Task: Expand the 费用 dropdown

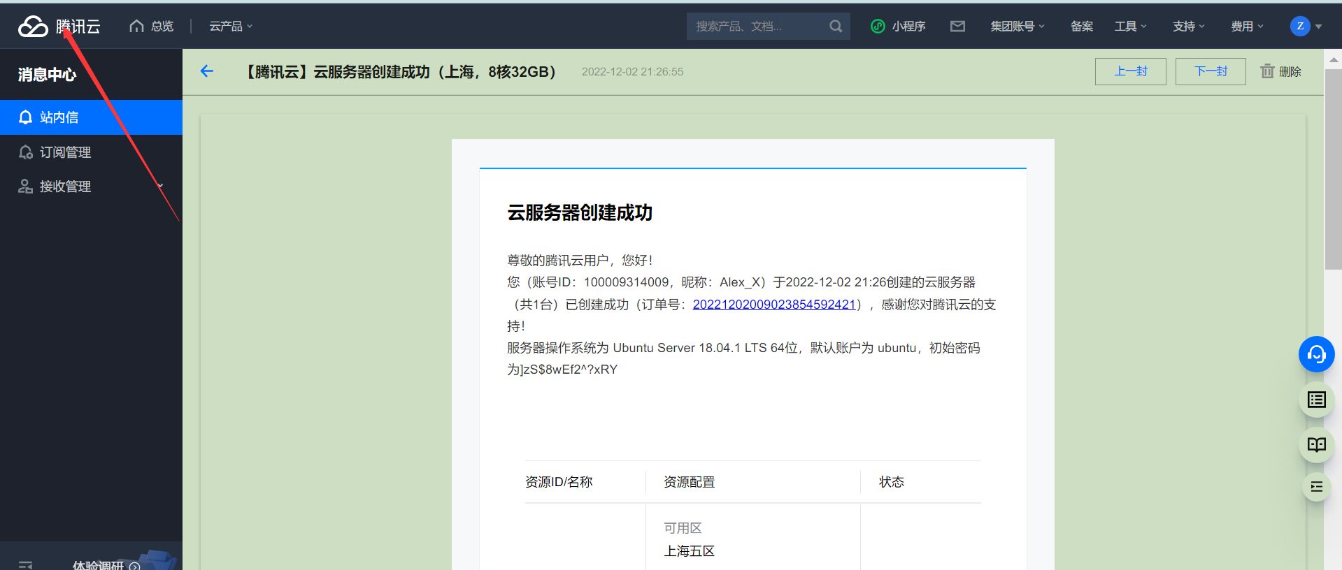Action: click(x=1248, y=27)
